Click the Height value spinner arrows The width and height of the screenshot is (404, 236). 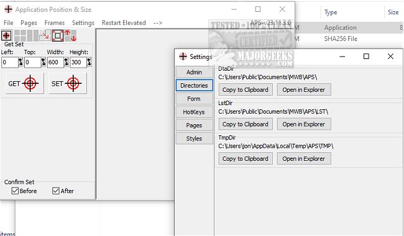pos(89,62)
